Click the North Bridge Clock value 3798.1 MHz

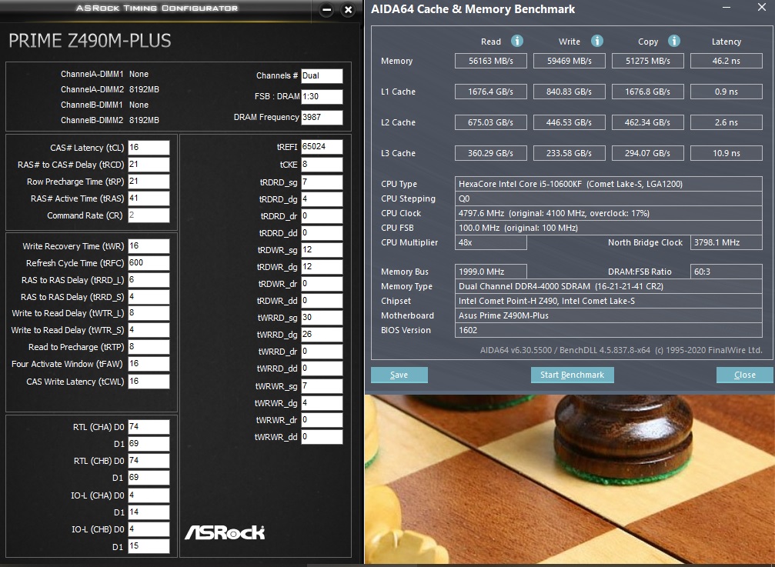(x=727, y=242)
